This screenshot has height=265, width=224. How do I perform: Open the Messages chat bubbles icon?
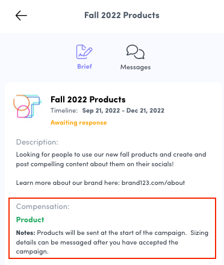[x=135, y=52]
